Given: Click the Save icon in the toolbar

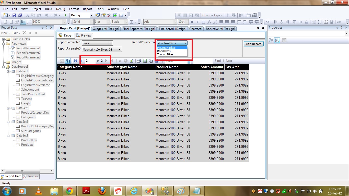Looking at the screenshot, I should (14, 16).
